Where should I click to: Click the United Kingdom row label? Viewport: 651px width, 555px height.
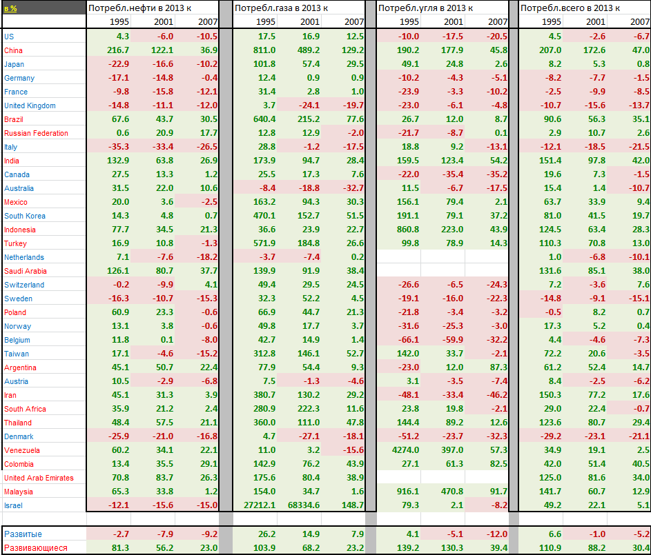[x=30, y=105]
